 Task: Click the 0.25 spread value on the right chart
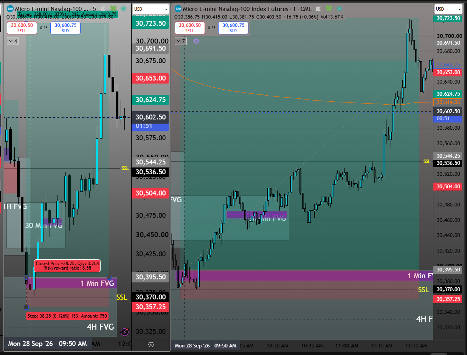click(x=211, y=28)
